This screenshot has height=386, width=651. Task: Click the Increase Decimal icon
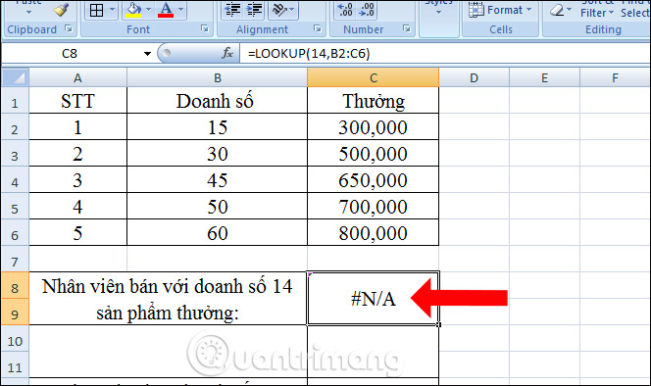click(345, 10)
